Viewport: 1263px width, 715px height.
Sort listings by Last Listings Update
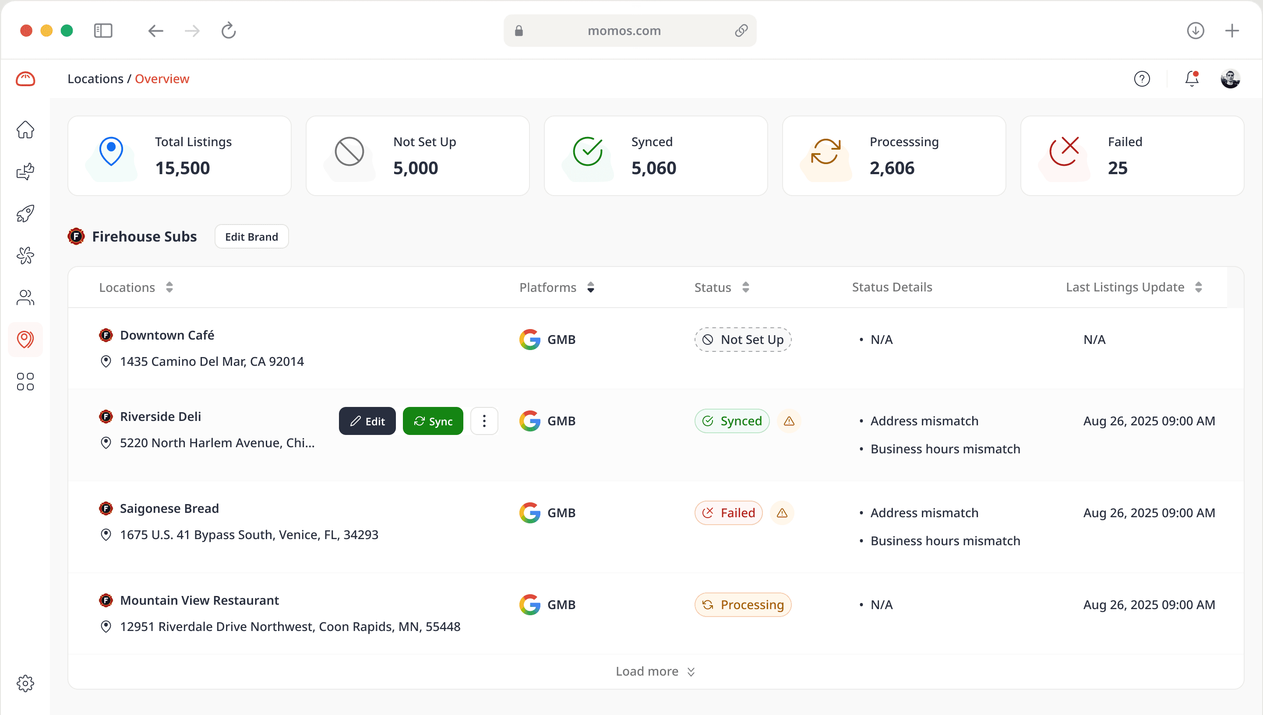[1199, 287]
